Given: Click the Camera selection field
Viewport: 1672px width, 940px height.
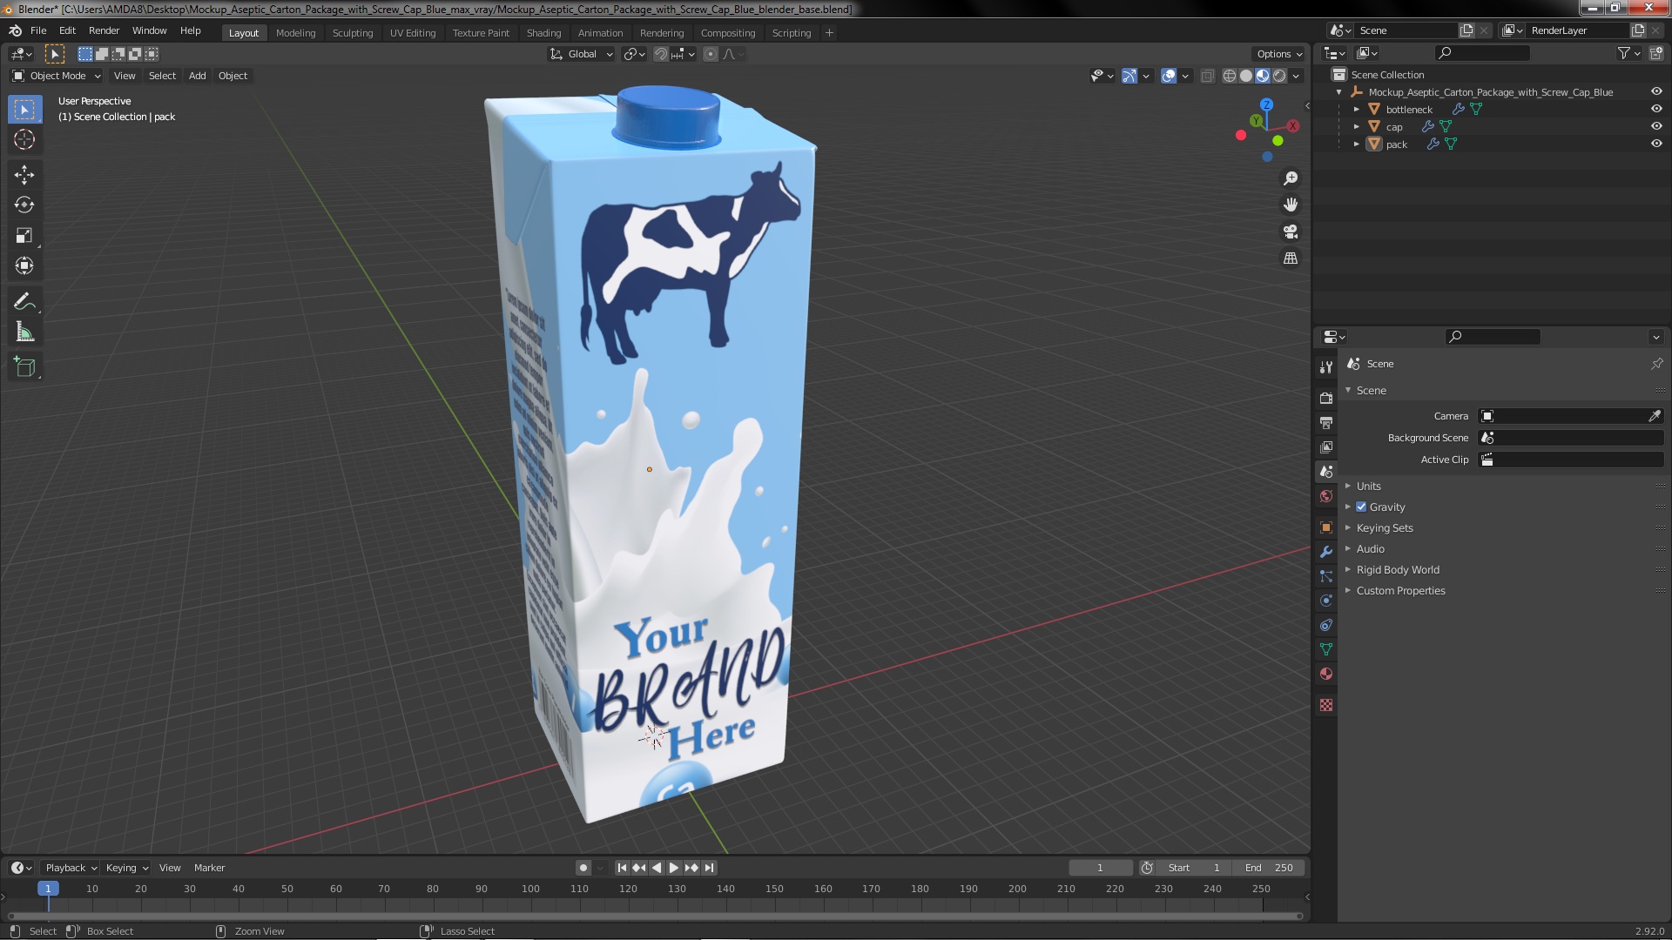Looking at the screenshot, I should (1564, 416).
